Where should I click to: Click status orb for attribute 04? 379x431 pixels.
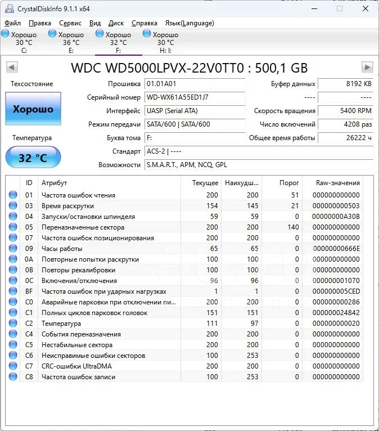point(13,216)
